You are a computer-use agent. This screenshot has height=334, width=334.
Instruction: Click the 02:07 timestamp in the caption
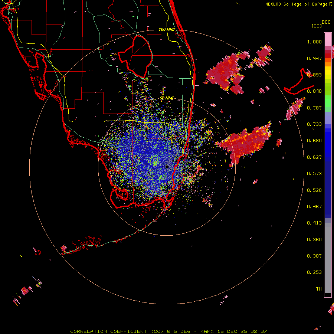(259, 331)
